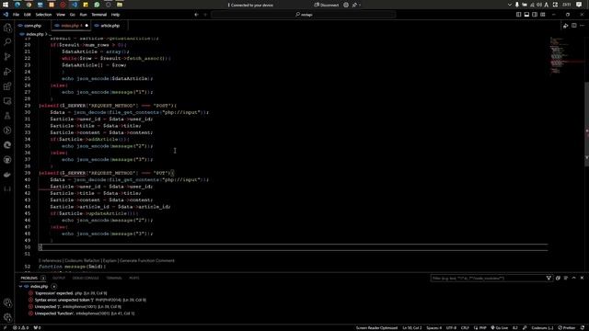589x331 pixels.
Task: Open editor More Actions ellipsis
Action: click(583, 26)
